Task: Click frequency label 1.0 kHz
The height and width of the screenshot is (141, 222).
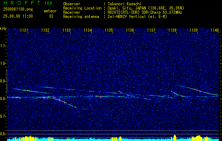Action: click(3, 63)
